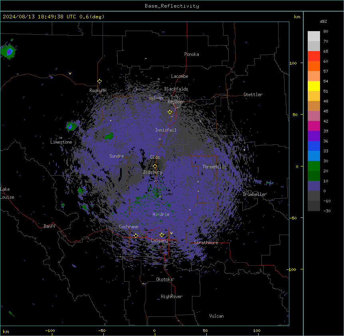Image resolution: width=344 pixels, height=336 pixels.
Task: Click the Vulcan city label
Action: coord(216,316)
